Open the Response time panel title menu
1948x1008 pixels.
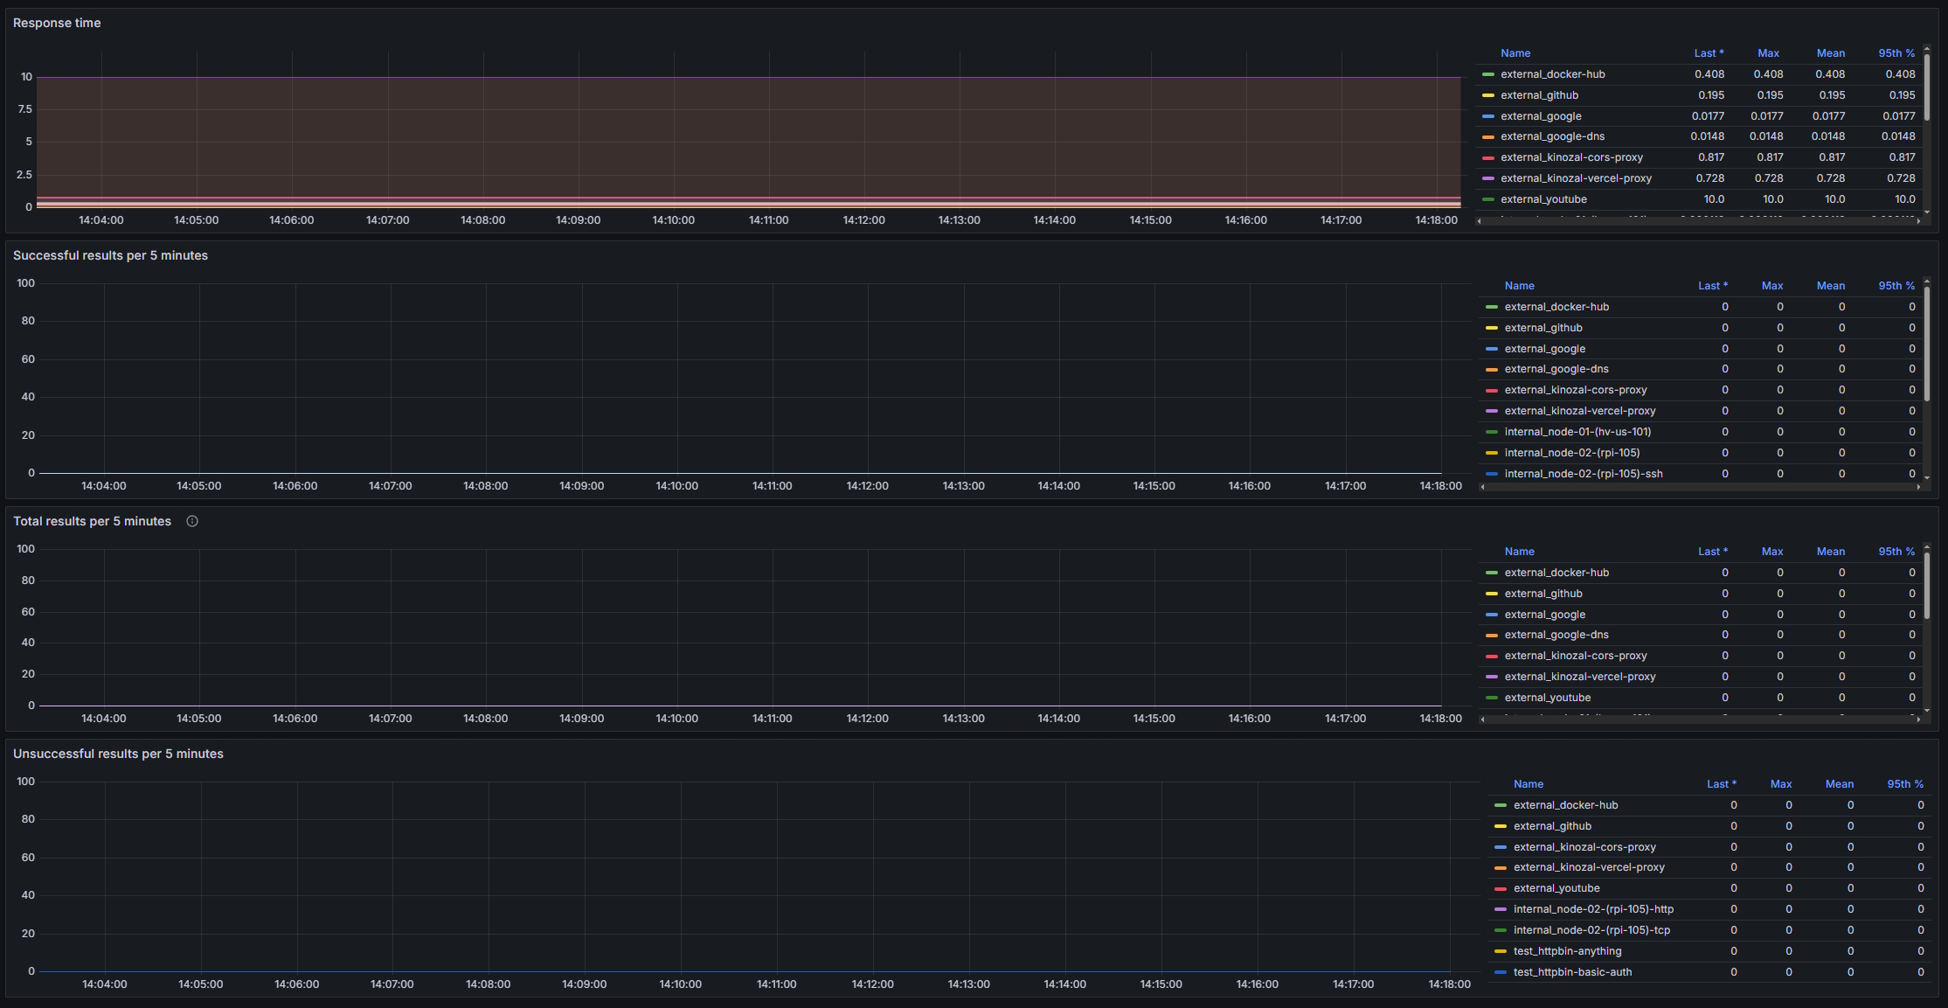pos(57,23)
